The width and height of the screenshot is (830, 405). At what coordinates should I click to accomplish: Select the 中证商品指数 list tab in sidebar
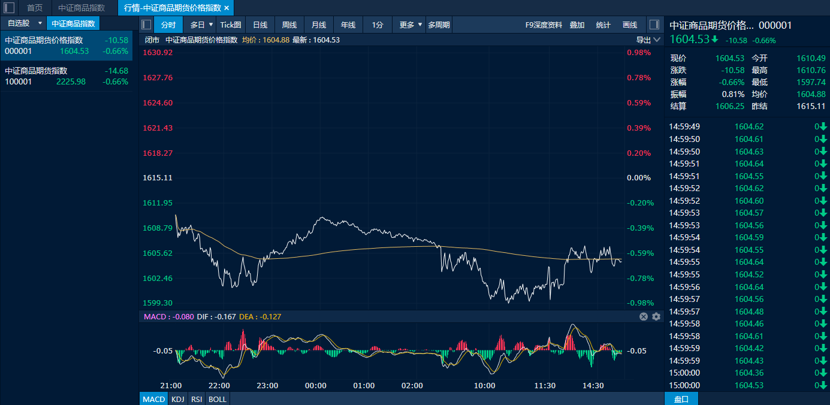(x=73, y=23)
